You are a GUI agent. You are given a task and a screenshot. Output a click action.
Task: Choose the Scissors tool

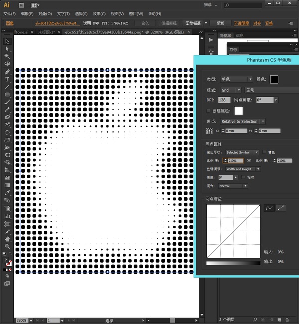[x=7, y=124]
